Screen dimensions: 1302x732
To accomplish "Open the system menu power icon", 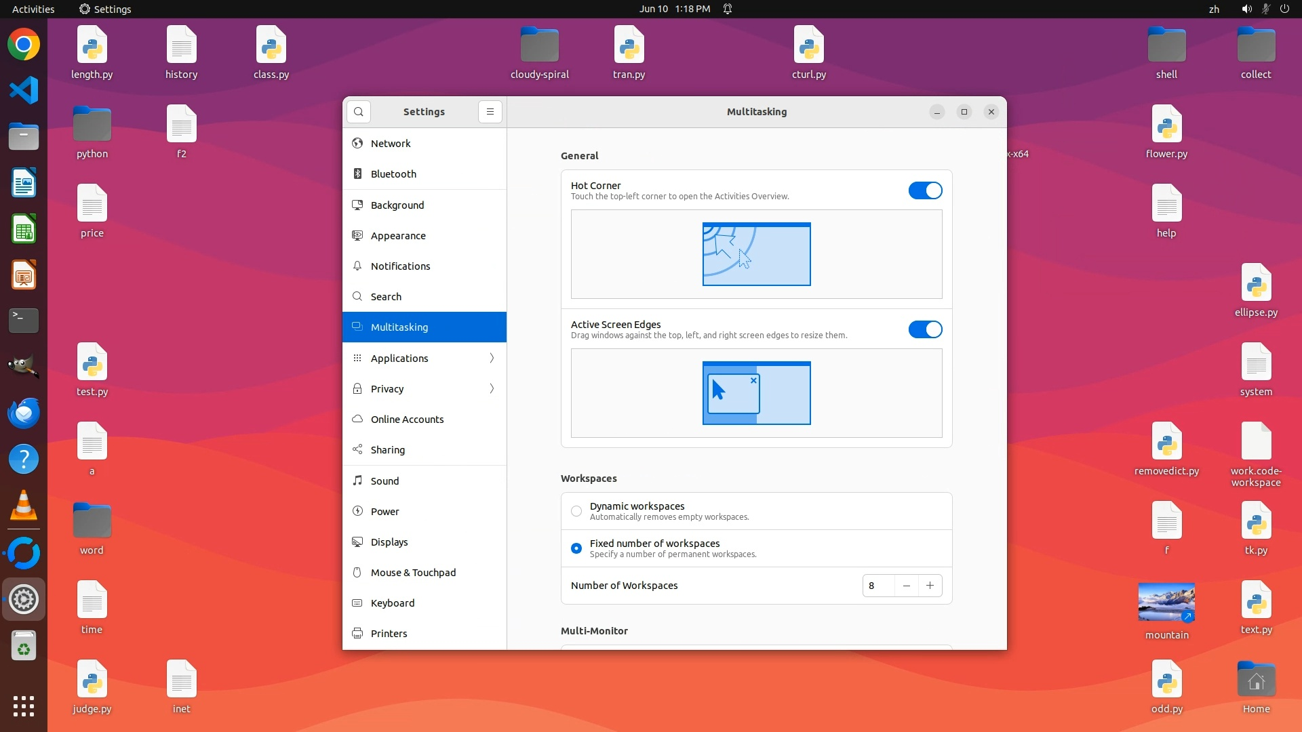I will tap(1284, 9).
